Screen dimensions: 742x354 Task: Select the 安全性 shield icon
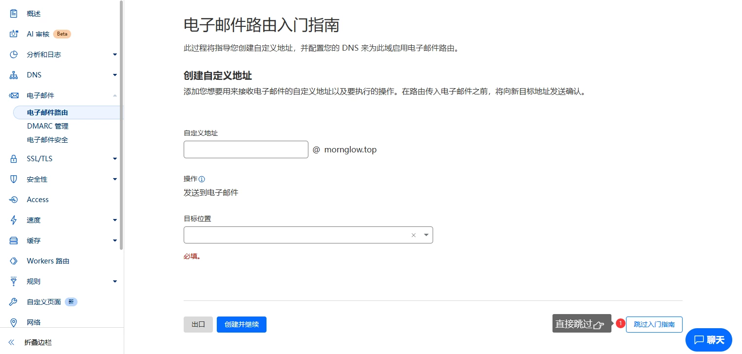click(x=14, y=179)
